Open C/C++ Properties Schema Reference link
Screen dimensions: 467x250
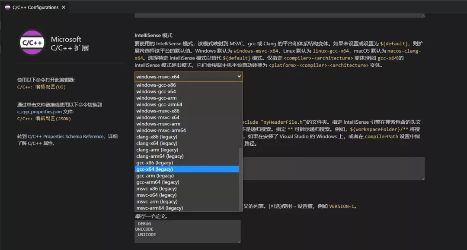(x=66, y=137)
